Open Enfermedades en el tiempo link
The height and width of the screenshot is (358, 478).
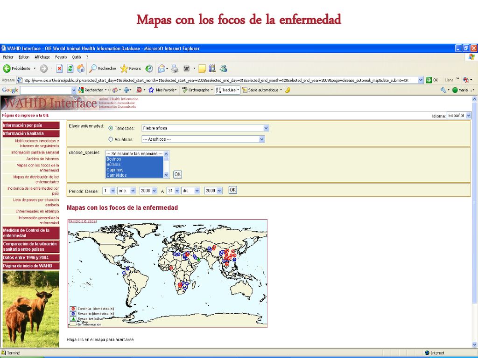click(37, 211)
